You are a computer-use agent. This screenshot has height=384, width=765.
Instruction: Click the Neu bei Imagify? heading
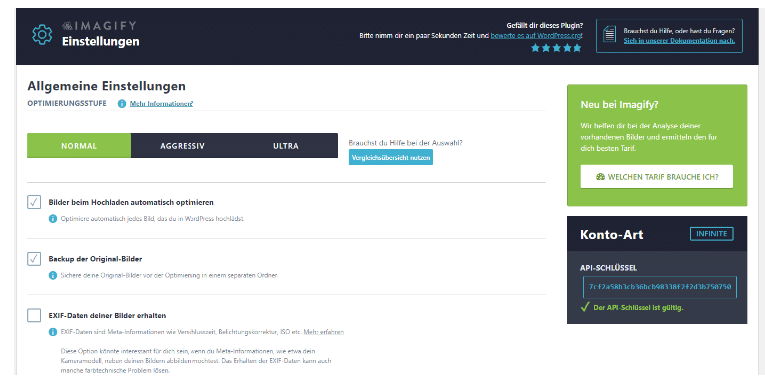coord(619,105)
